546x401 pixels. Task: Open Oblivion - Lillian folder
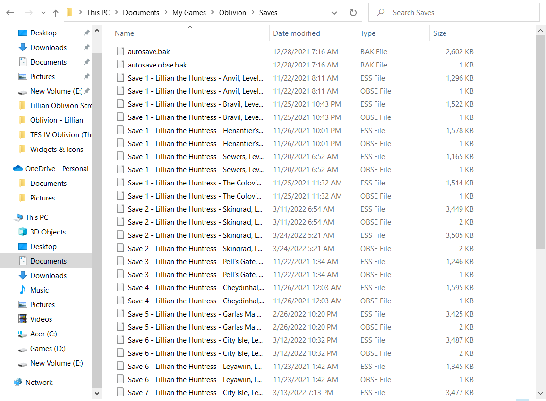pos(56,120)
